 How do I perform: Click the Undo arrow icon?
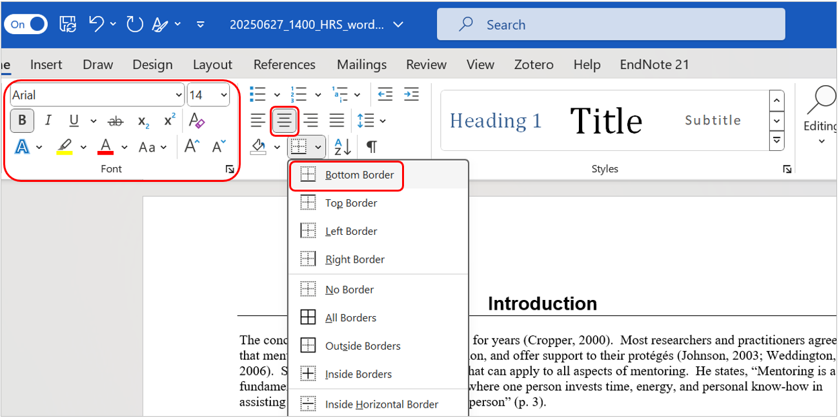tap(97, 25)
